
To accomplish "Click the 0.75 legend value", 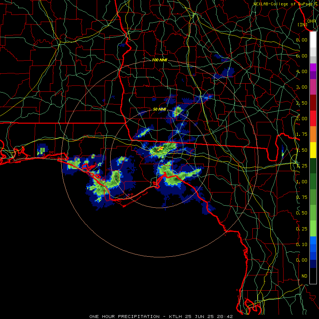I will pyautogui.click(x=302, y=197).
